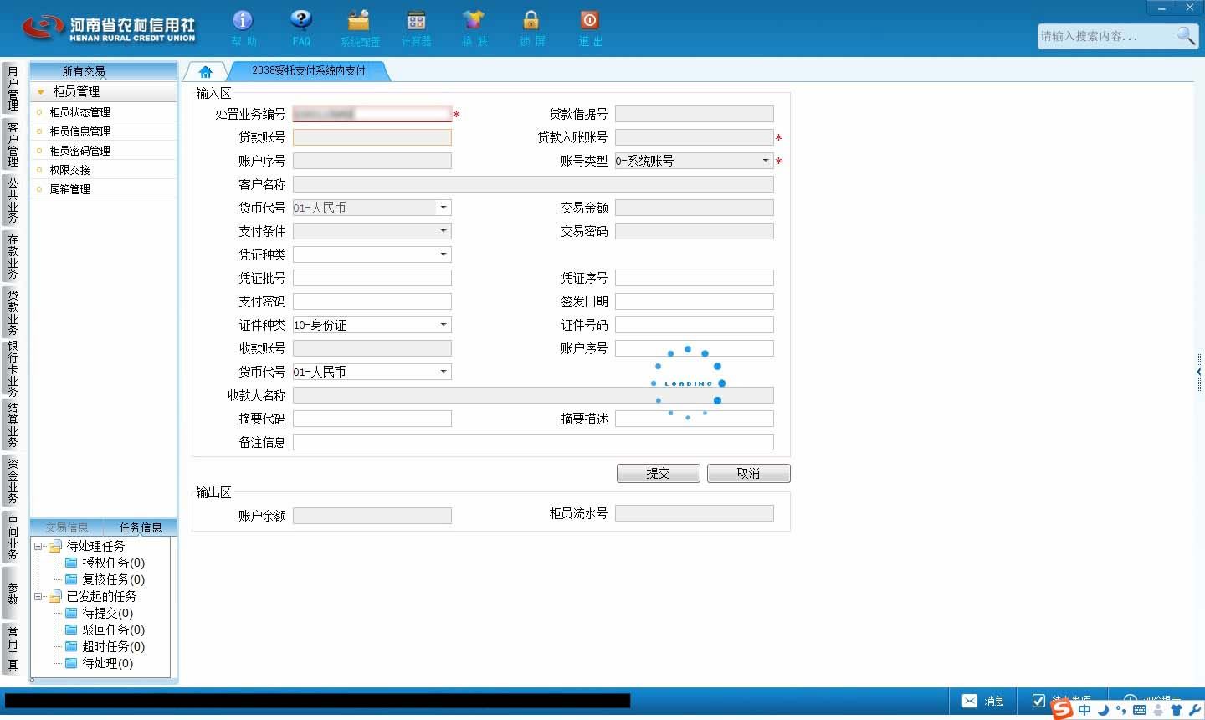Toggle punctuation mode in IME bar

(x=1121, y=709)
